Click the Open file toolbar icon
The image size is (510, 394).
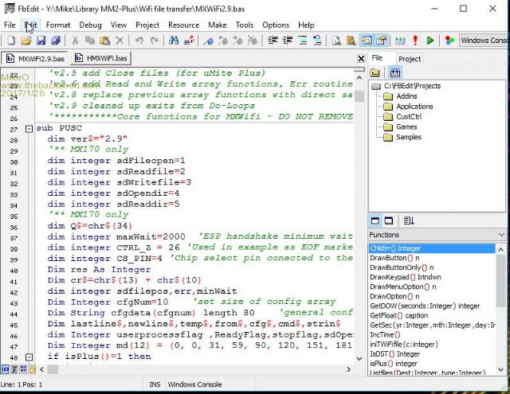click(x=26, y=41)
